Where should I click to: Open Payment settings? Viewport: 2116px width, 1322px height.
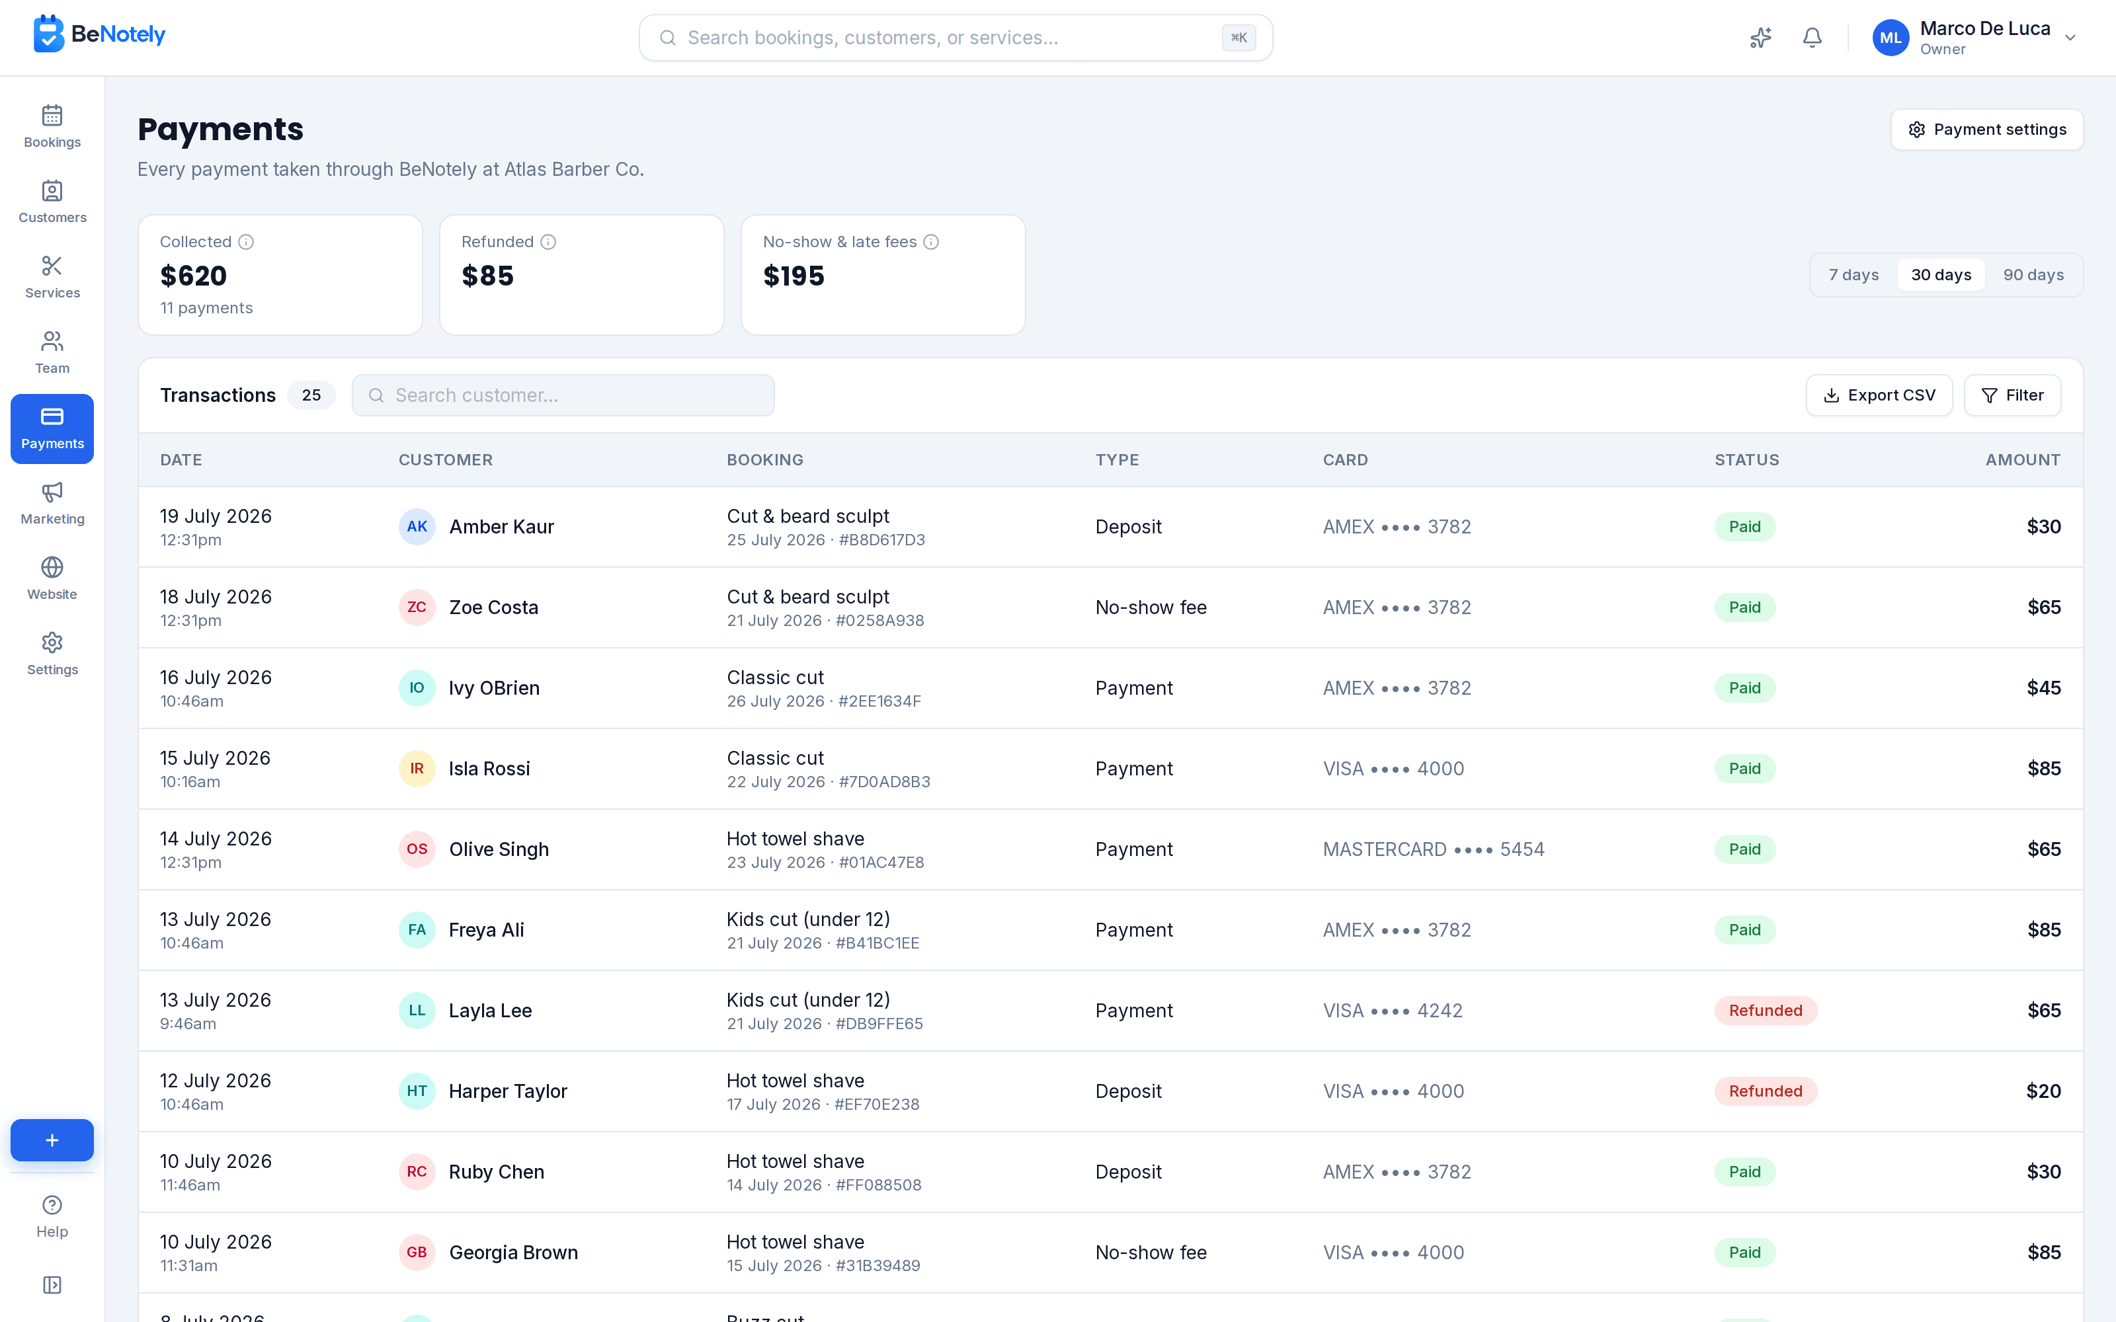(x=1986, y=130)
